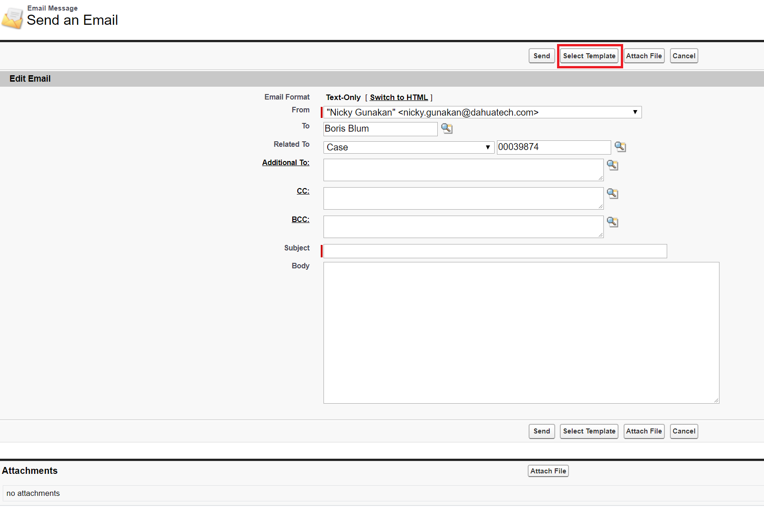Click the Email Message envelope icon in header

coord(12,18)
